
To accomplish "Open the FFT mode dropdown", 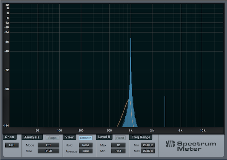I will click(48, 145).
